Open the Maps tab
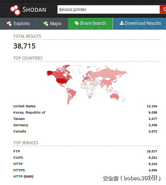 (52, 24)
